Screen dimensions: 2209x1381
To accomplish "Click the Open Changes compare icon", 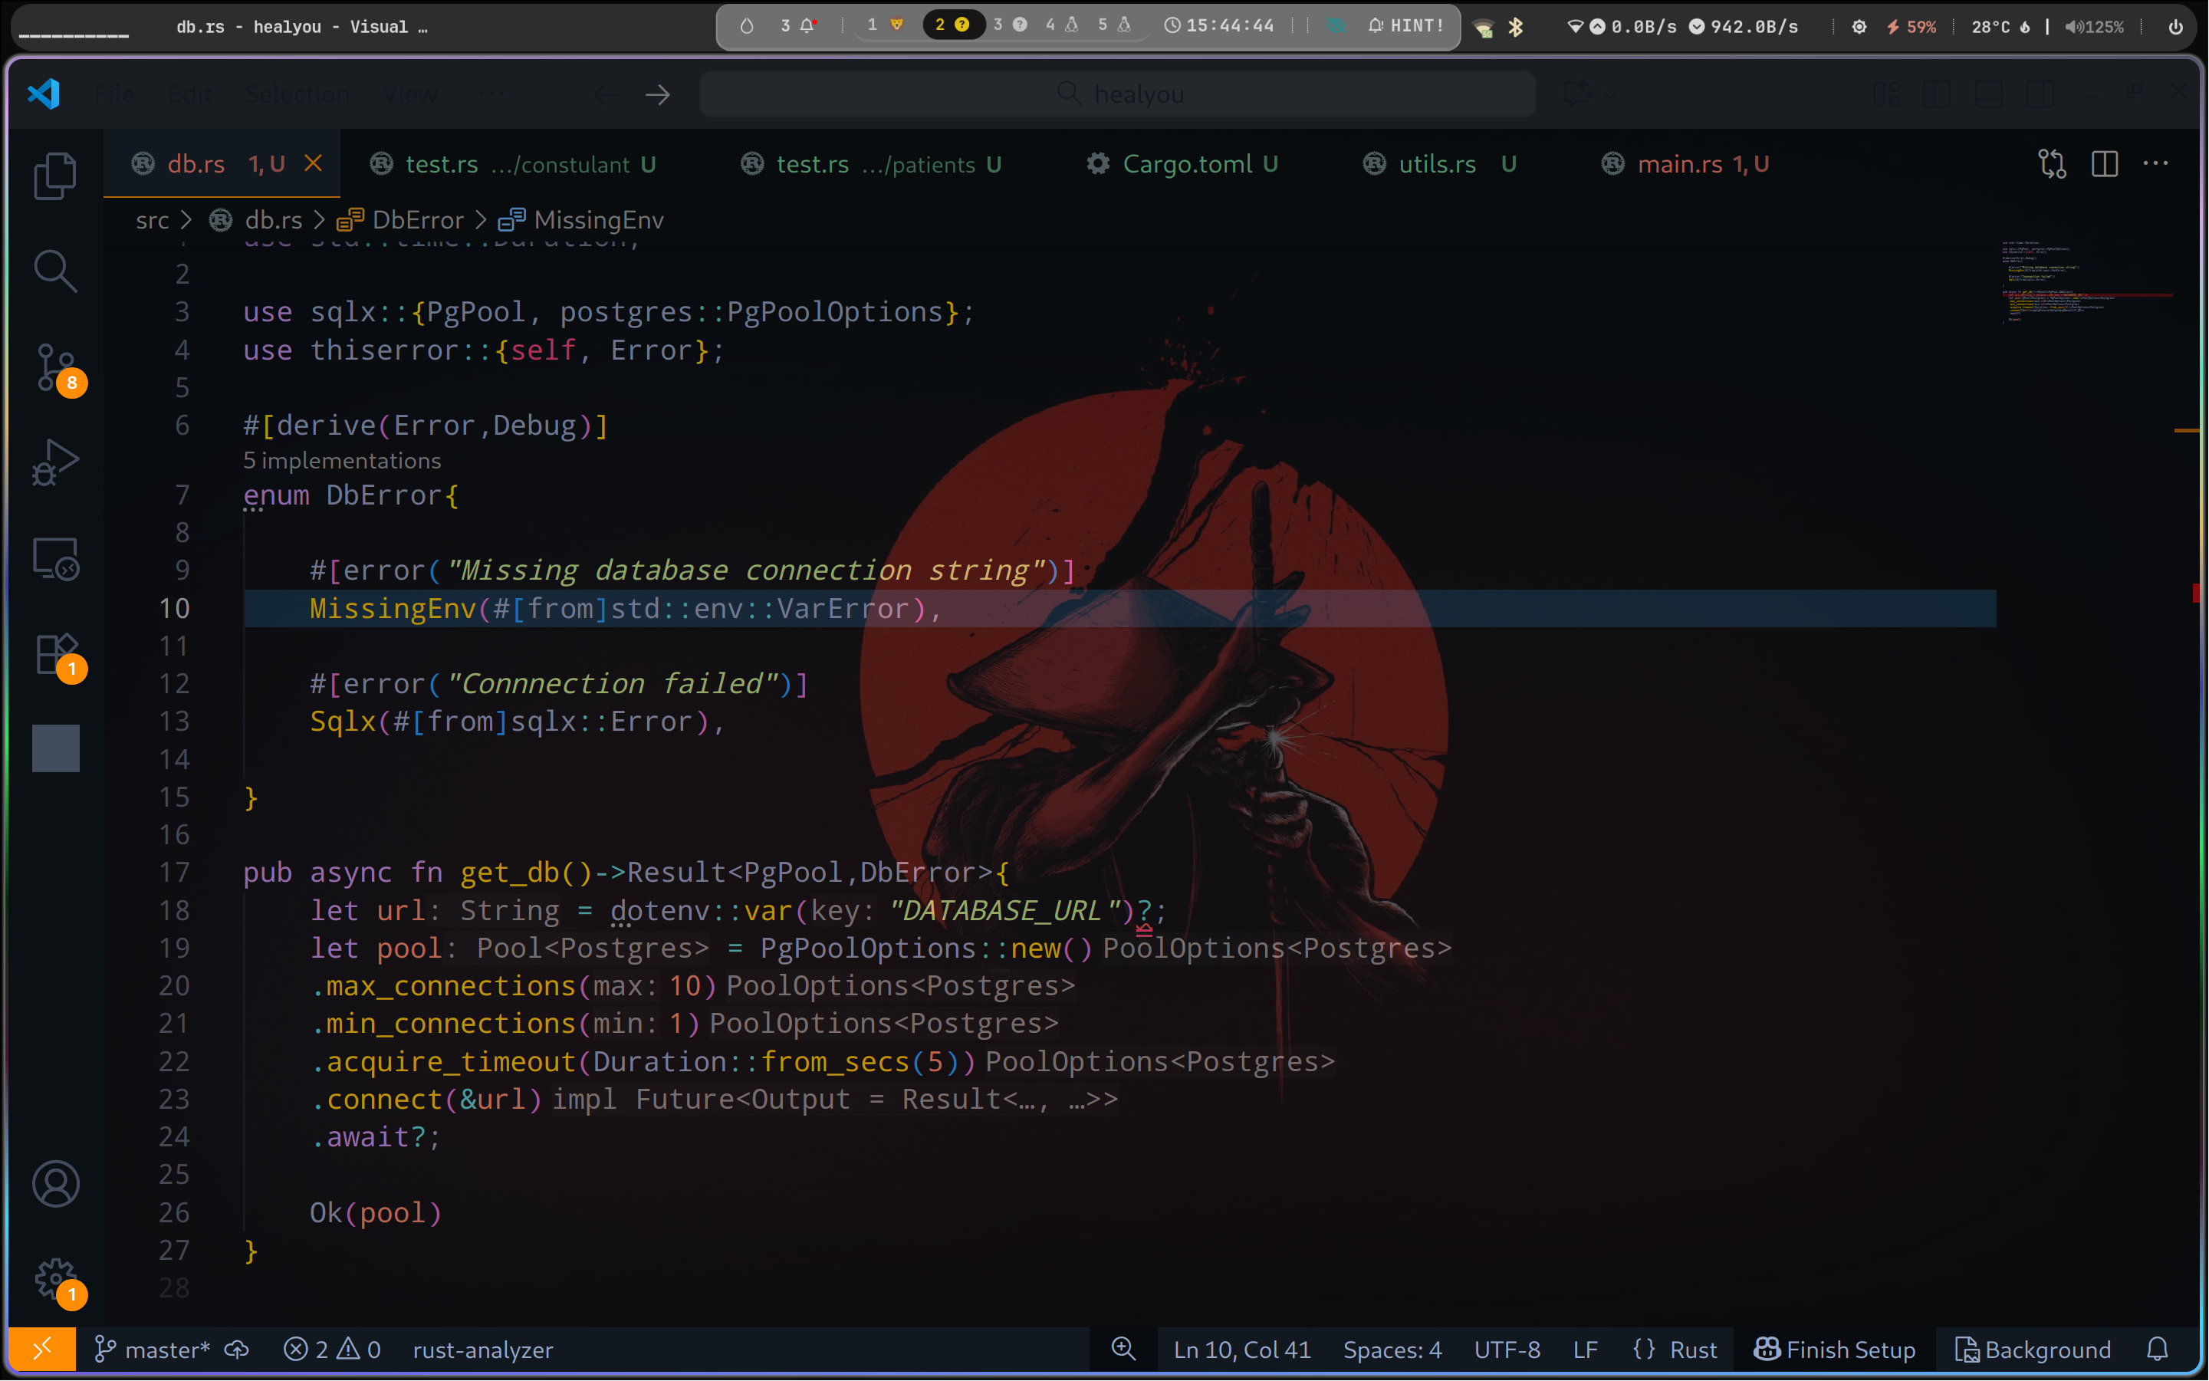I will [x=2051, y=164].
